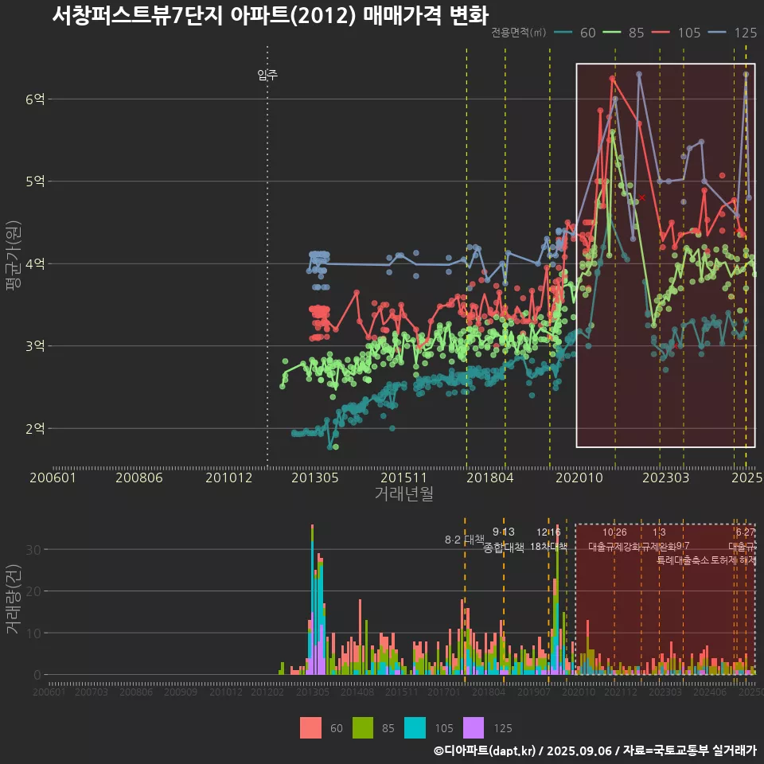Click the olive green 85 swatch in bottom legend
This screenshot has height=764, width=764.
tap(363, 728)
